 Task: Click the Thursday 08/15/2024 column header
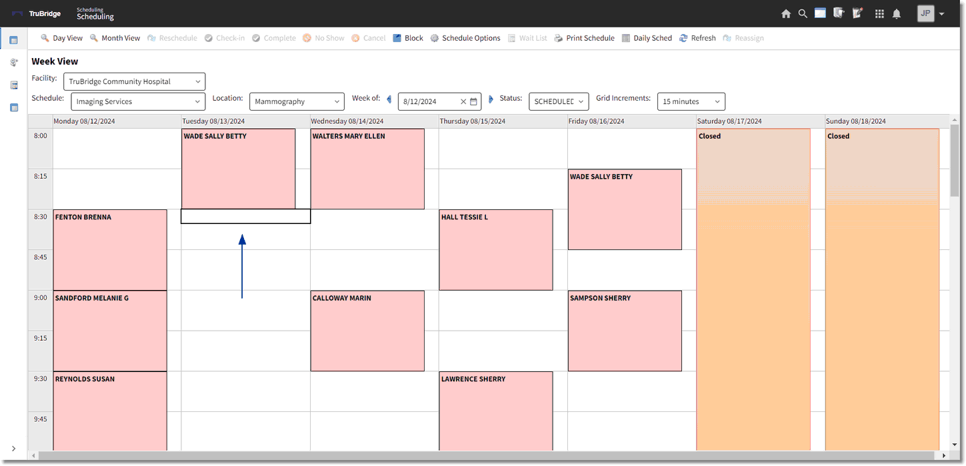[x=503, y=121]
